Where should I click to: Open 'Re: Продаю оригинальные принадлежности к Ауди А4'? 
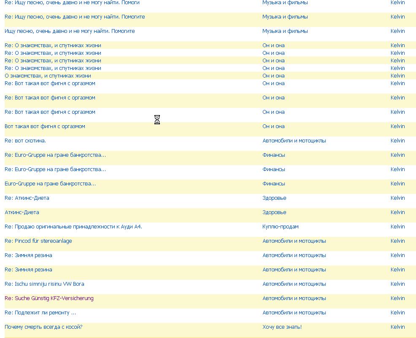[x=73, y=227]
